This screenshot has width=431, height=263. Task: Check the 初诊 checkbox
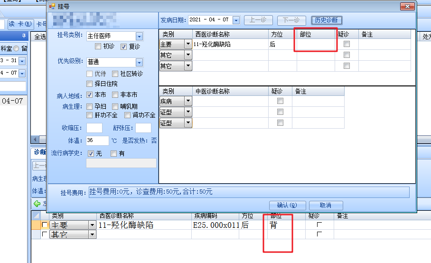click(98, 46)
